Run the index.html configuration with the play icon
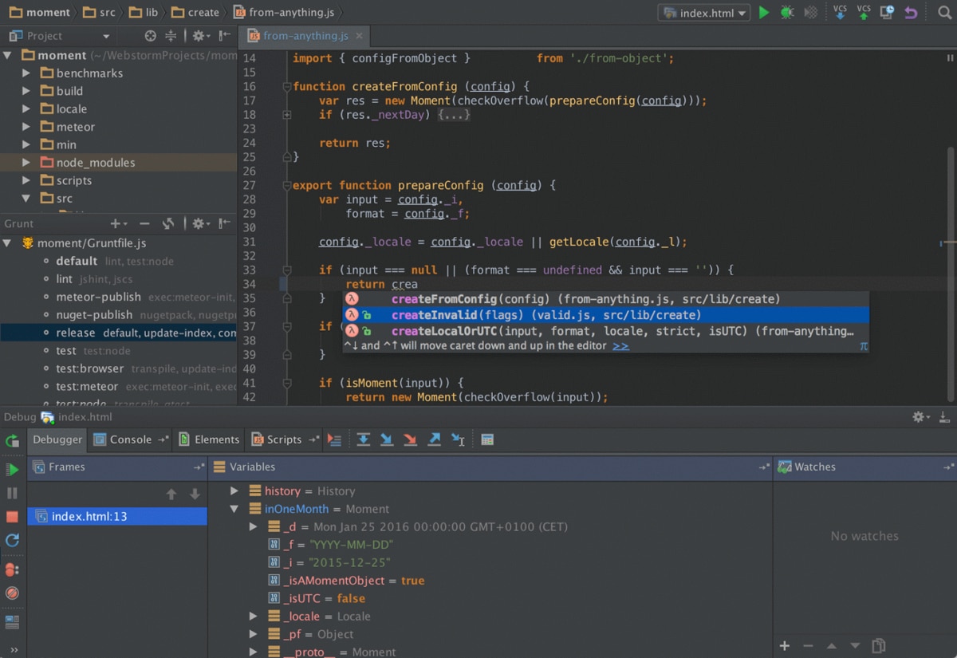Image resolution: width=957 pixels, height=658 pixels. tap(764, 13)
